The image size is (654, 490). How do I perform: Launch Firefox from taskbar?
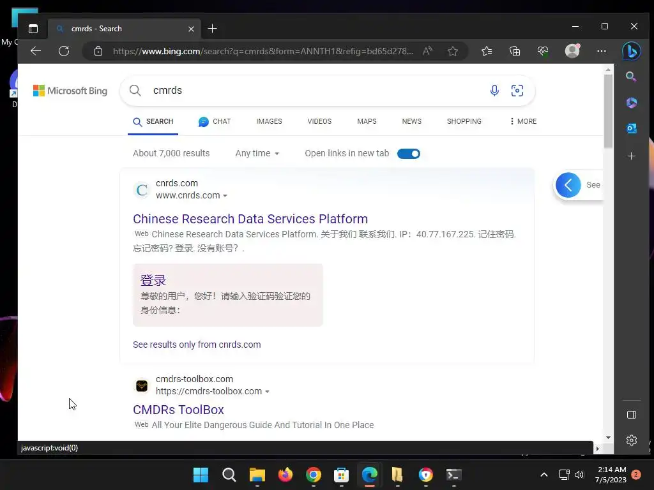pyautogui.click(x=285, y=475)
